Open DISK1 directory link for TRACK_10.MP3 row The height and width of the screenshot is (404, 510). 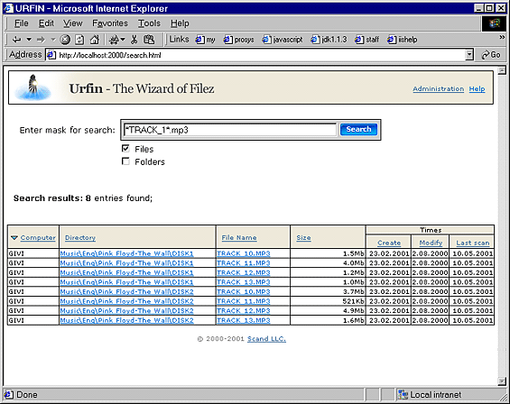[127, 253]
